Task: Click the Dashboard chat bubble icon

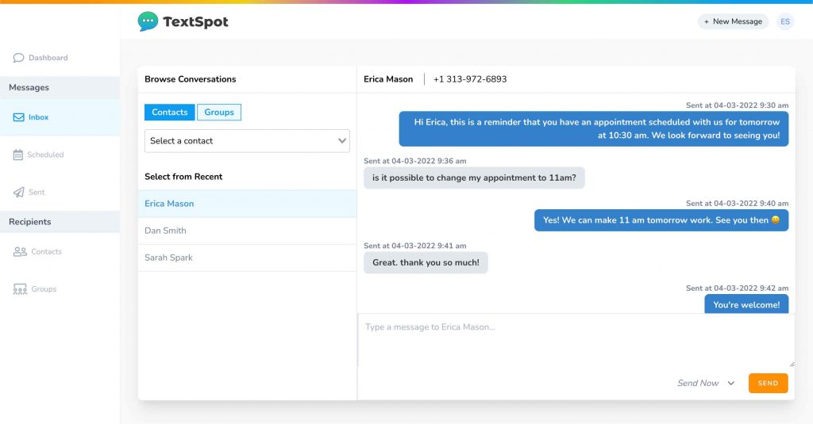Action: 19,58
